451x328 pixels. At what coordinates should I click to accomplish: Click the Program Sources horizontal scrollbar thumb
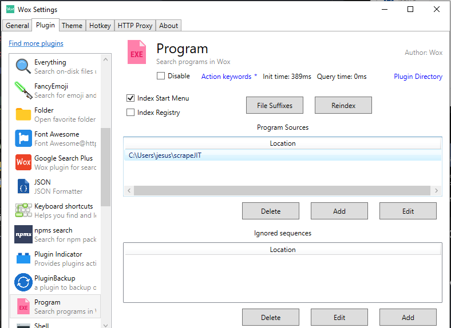282,190
